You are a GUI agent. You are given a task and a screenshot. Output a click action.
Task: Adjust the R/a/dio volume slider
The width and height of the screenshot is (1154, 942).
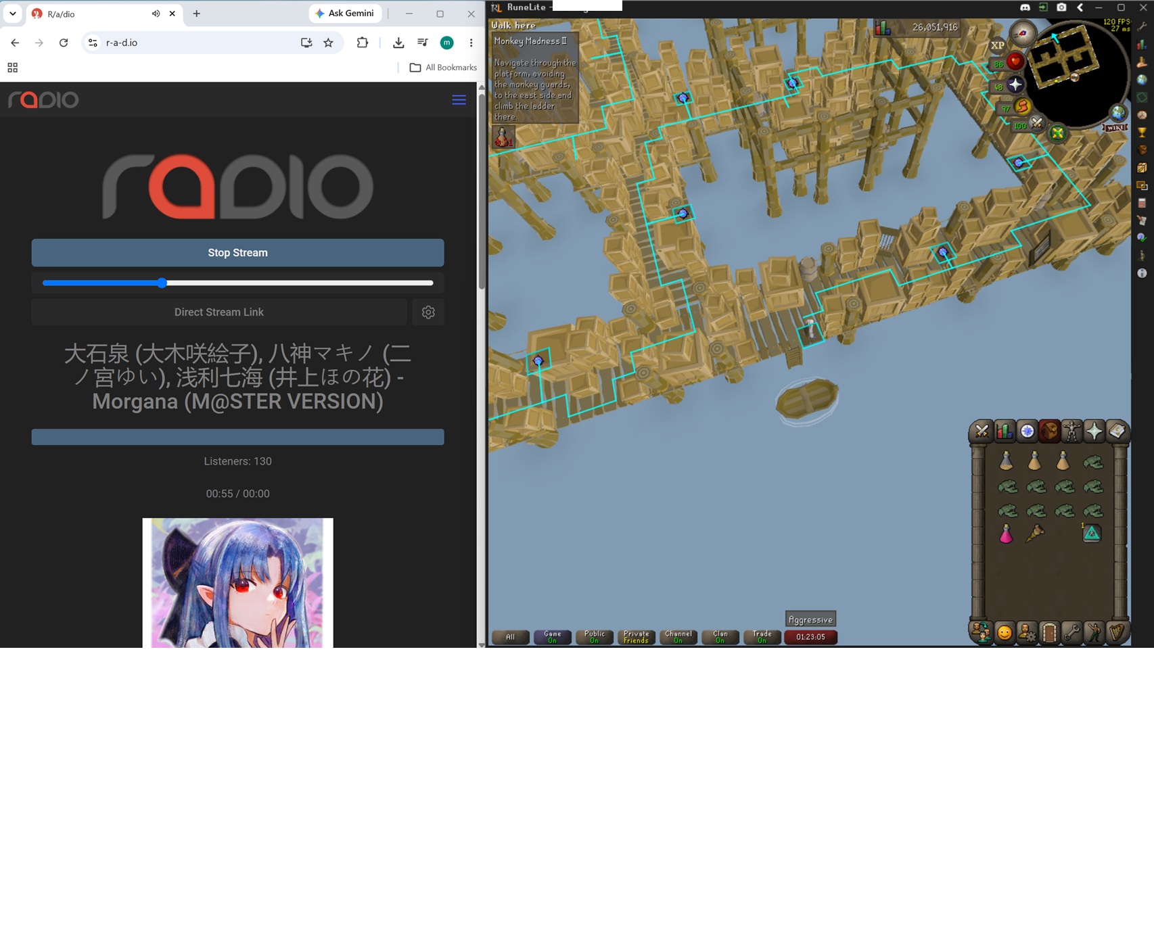(x=237, y=283)
